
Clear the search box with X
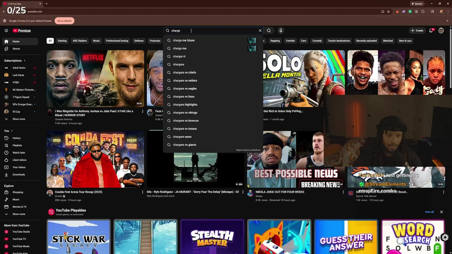260,31
